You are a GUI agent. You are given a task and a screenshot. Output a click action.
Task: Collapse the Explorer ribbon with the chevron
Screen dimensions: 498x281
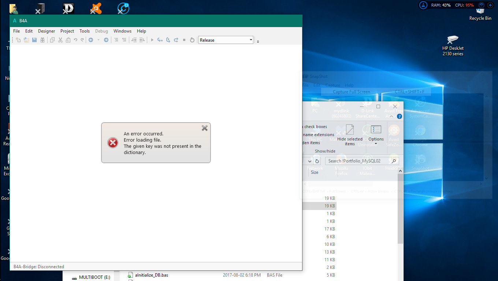pyautogui.click(x=391, y=116)
